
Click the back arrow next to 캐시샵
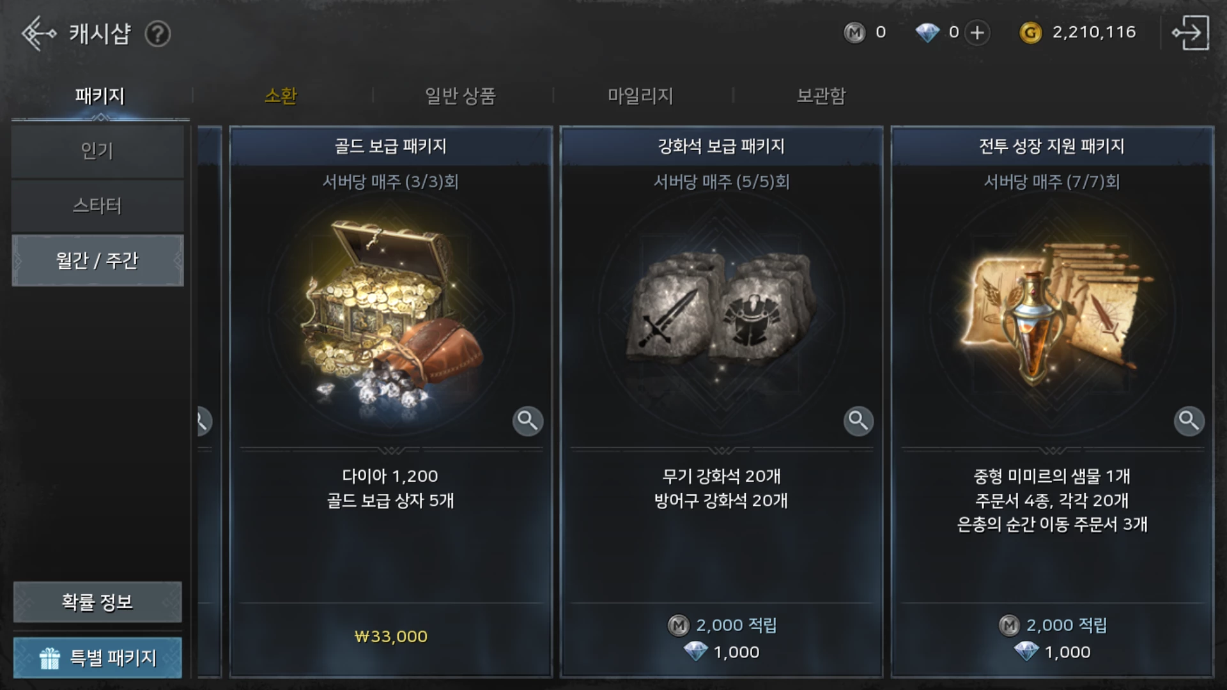tap(38, 33)
